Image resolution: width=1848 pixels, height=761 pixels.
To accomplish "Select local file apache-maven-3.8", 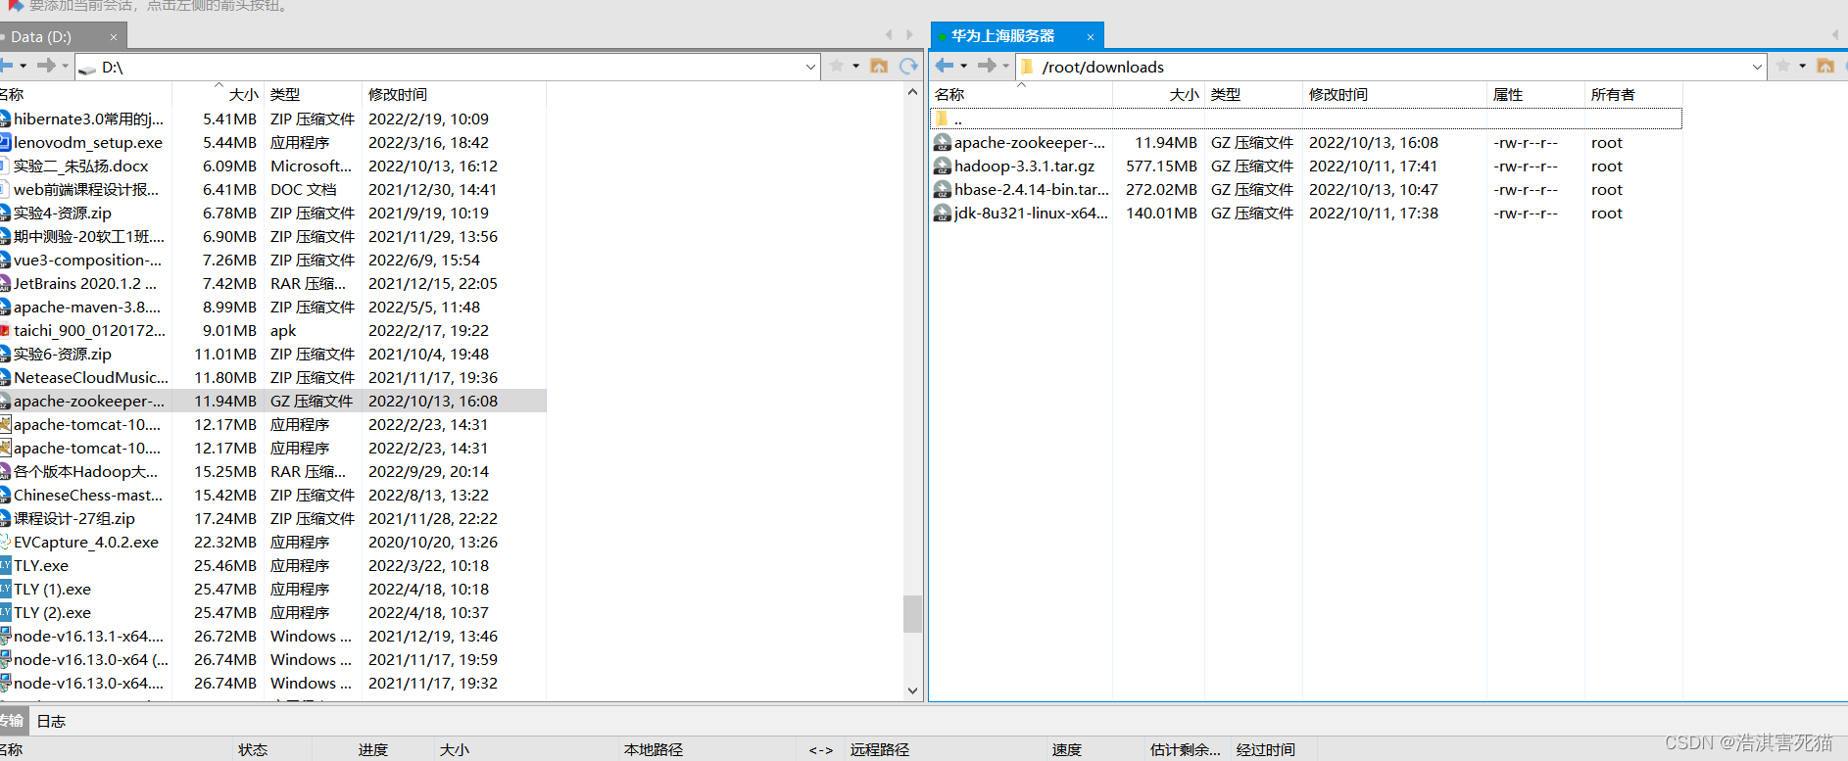I will point(87,308).
